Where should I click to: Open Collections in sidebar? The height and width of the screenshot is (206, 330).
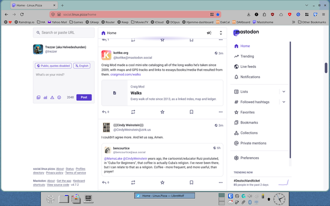(246, 133)
